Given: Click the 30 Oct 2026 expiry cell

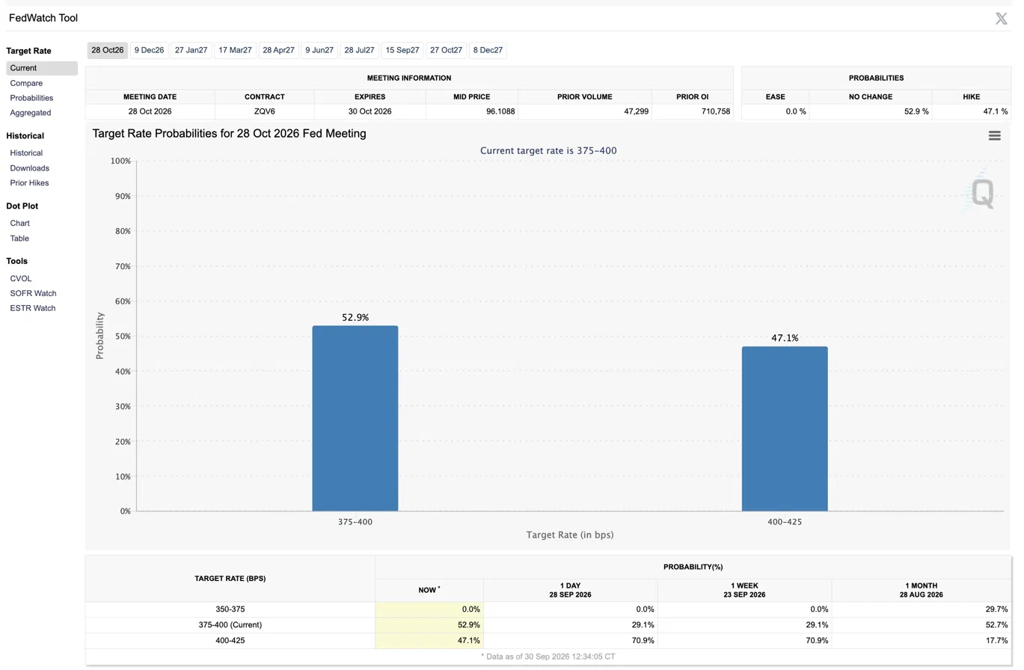Looking at the screenshot, I should [370, 111].
